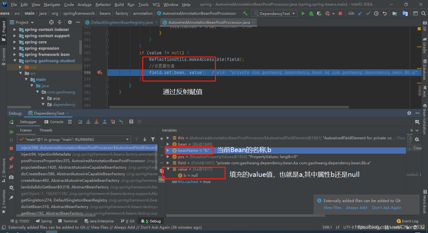Expand aop package node
The width and height of the screenshot is (428, 233).
[x=43, y=98]
